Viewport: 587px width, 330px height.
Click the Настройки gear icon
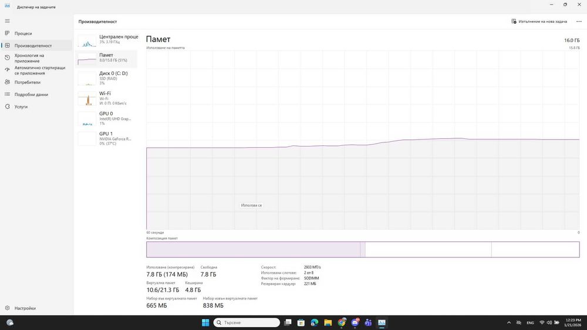click(x=7, y=308)
